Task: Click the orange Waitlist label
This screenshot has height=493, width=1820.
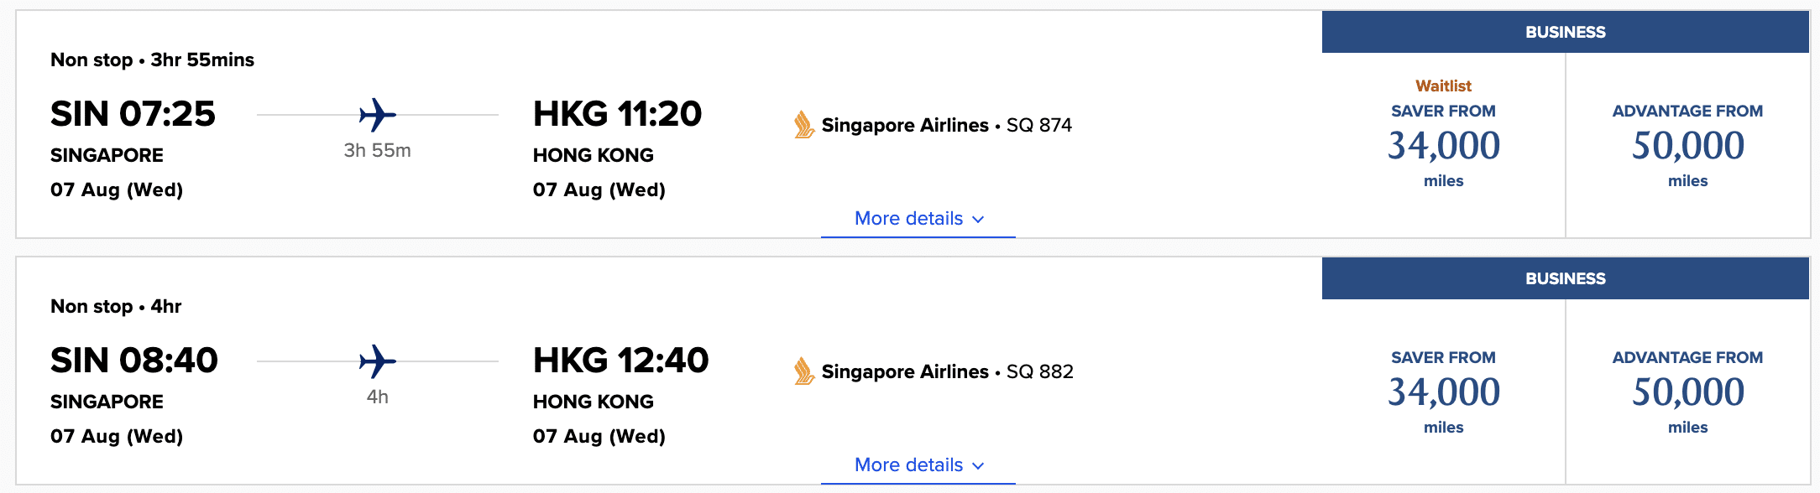Action: pyautogui.click(x=1443, y=86)
